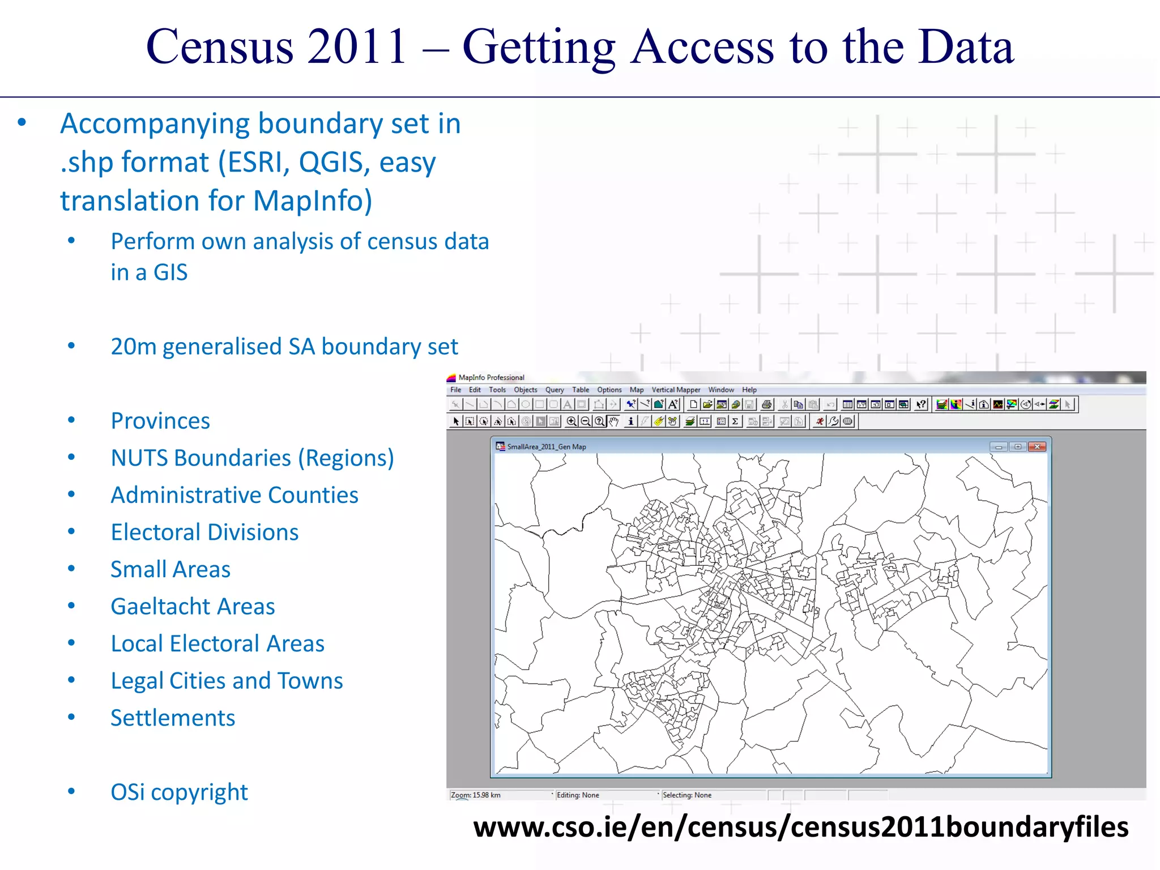Click the Open Table folder icon
Screen dimensions: 1160x870
click(x=707, y=404)
